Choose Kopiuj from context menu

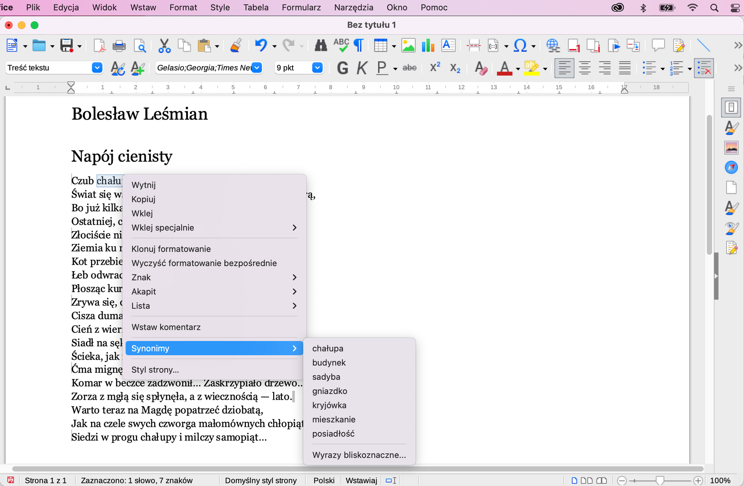click(214, 199)
